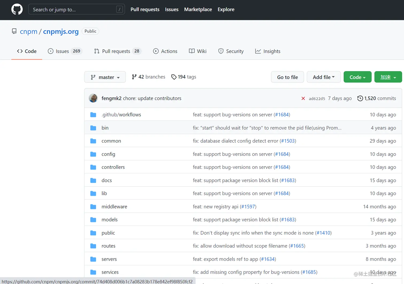Open the Issues tab
Viewport: 404px width, 284px height.
click(65, 51)
